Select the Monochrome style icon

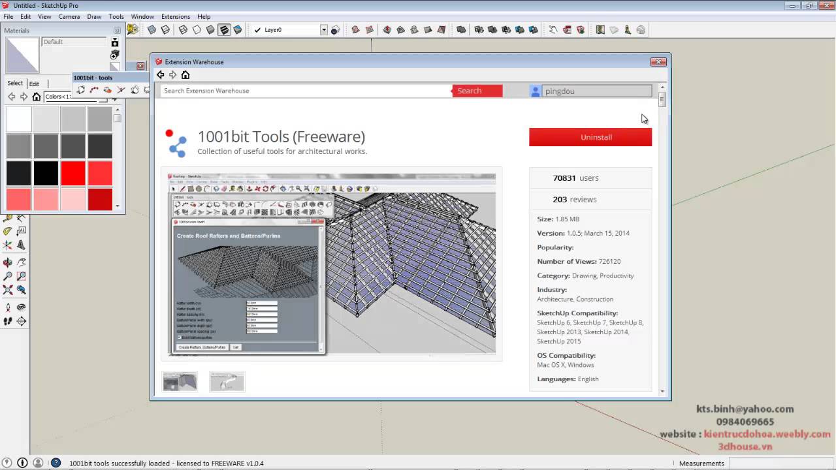238,30
